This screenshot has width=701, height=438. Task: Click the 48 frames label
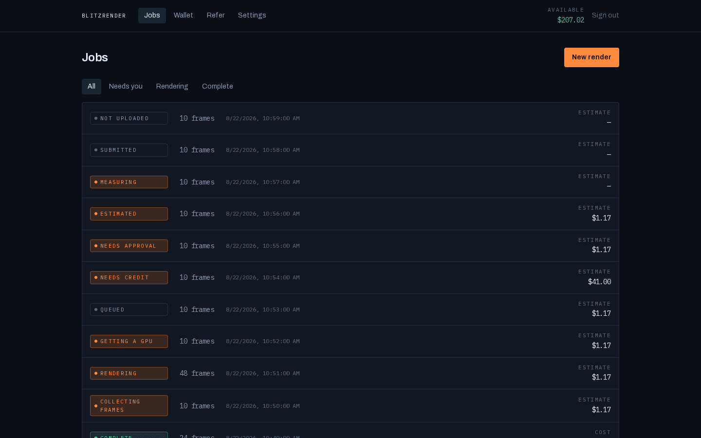pyautogui.click(x=197, y=373)
